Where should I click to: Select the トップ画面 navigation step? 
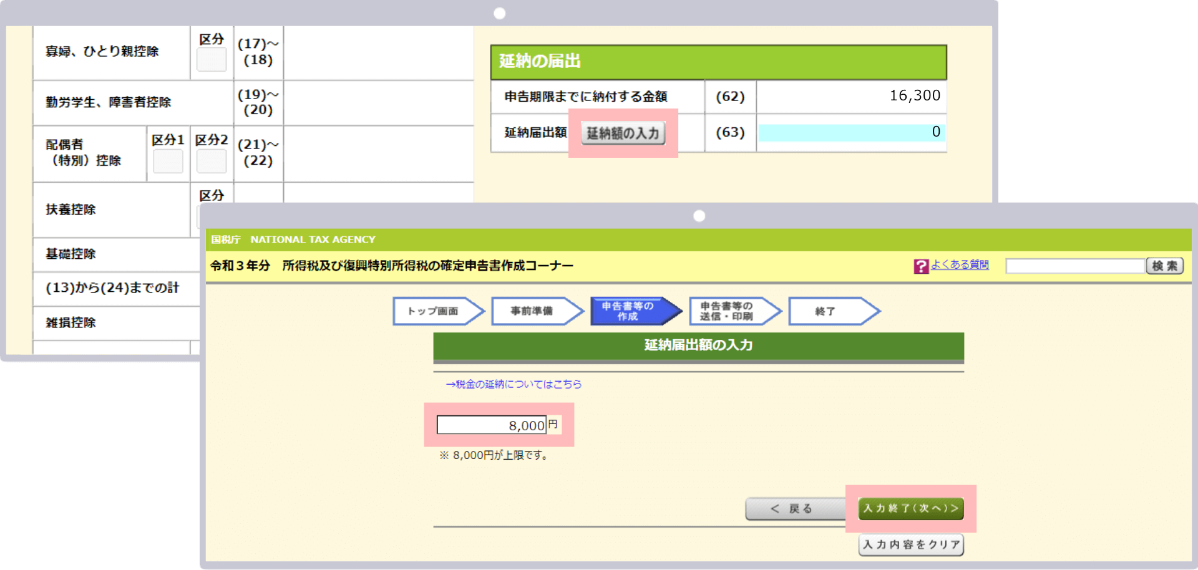click(436, 311)
